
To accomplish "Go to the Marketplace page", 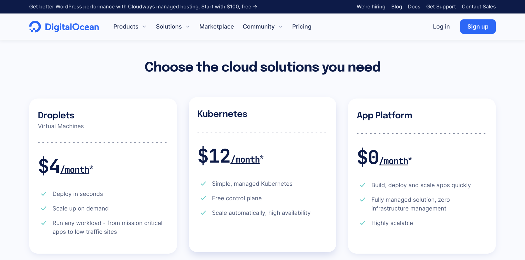I will tap(217, 26).
